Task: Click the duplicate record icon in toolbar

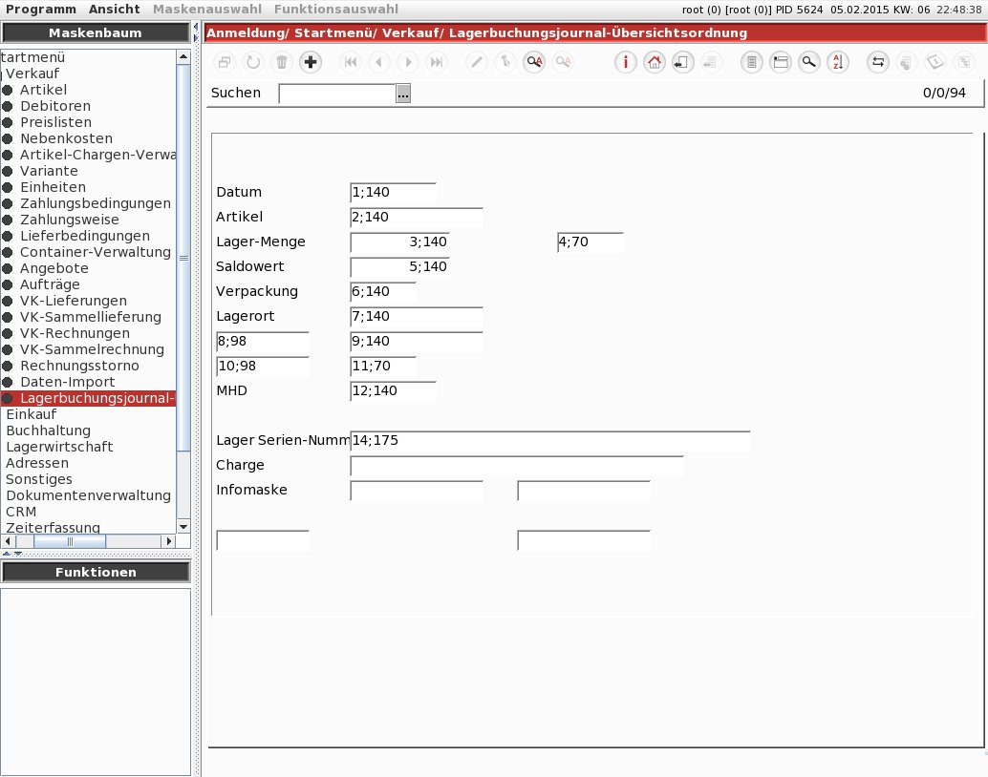Action: pyautogui.click(x=225, y=62)
